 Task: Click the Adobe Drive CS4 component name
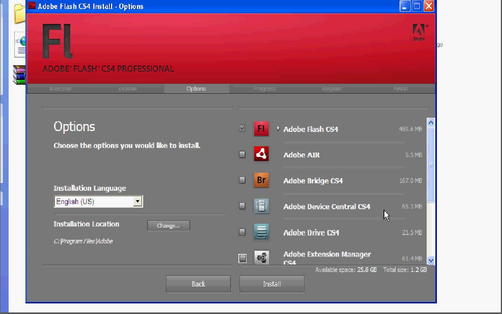click(x=311, y=233)
